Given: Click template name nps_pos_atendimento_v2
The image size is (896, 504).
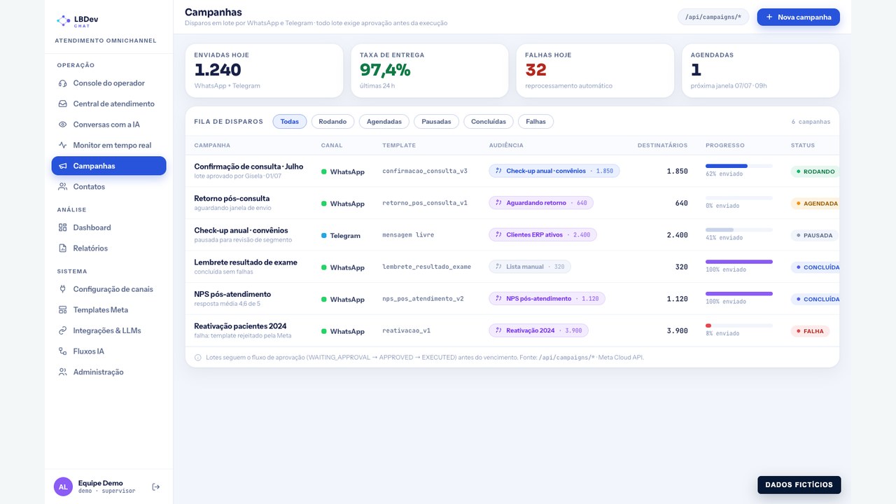Looking at the screenshot, I should 423,299.
